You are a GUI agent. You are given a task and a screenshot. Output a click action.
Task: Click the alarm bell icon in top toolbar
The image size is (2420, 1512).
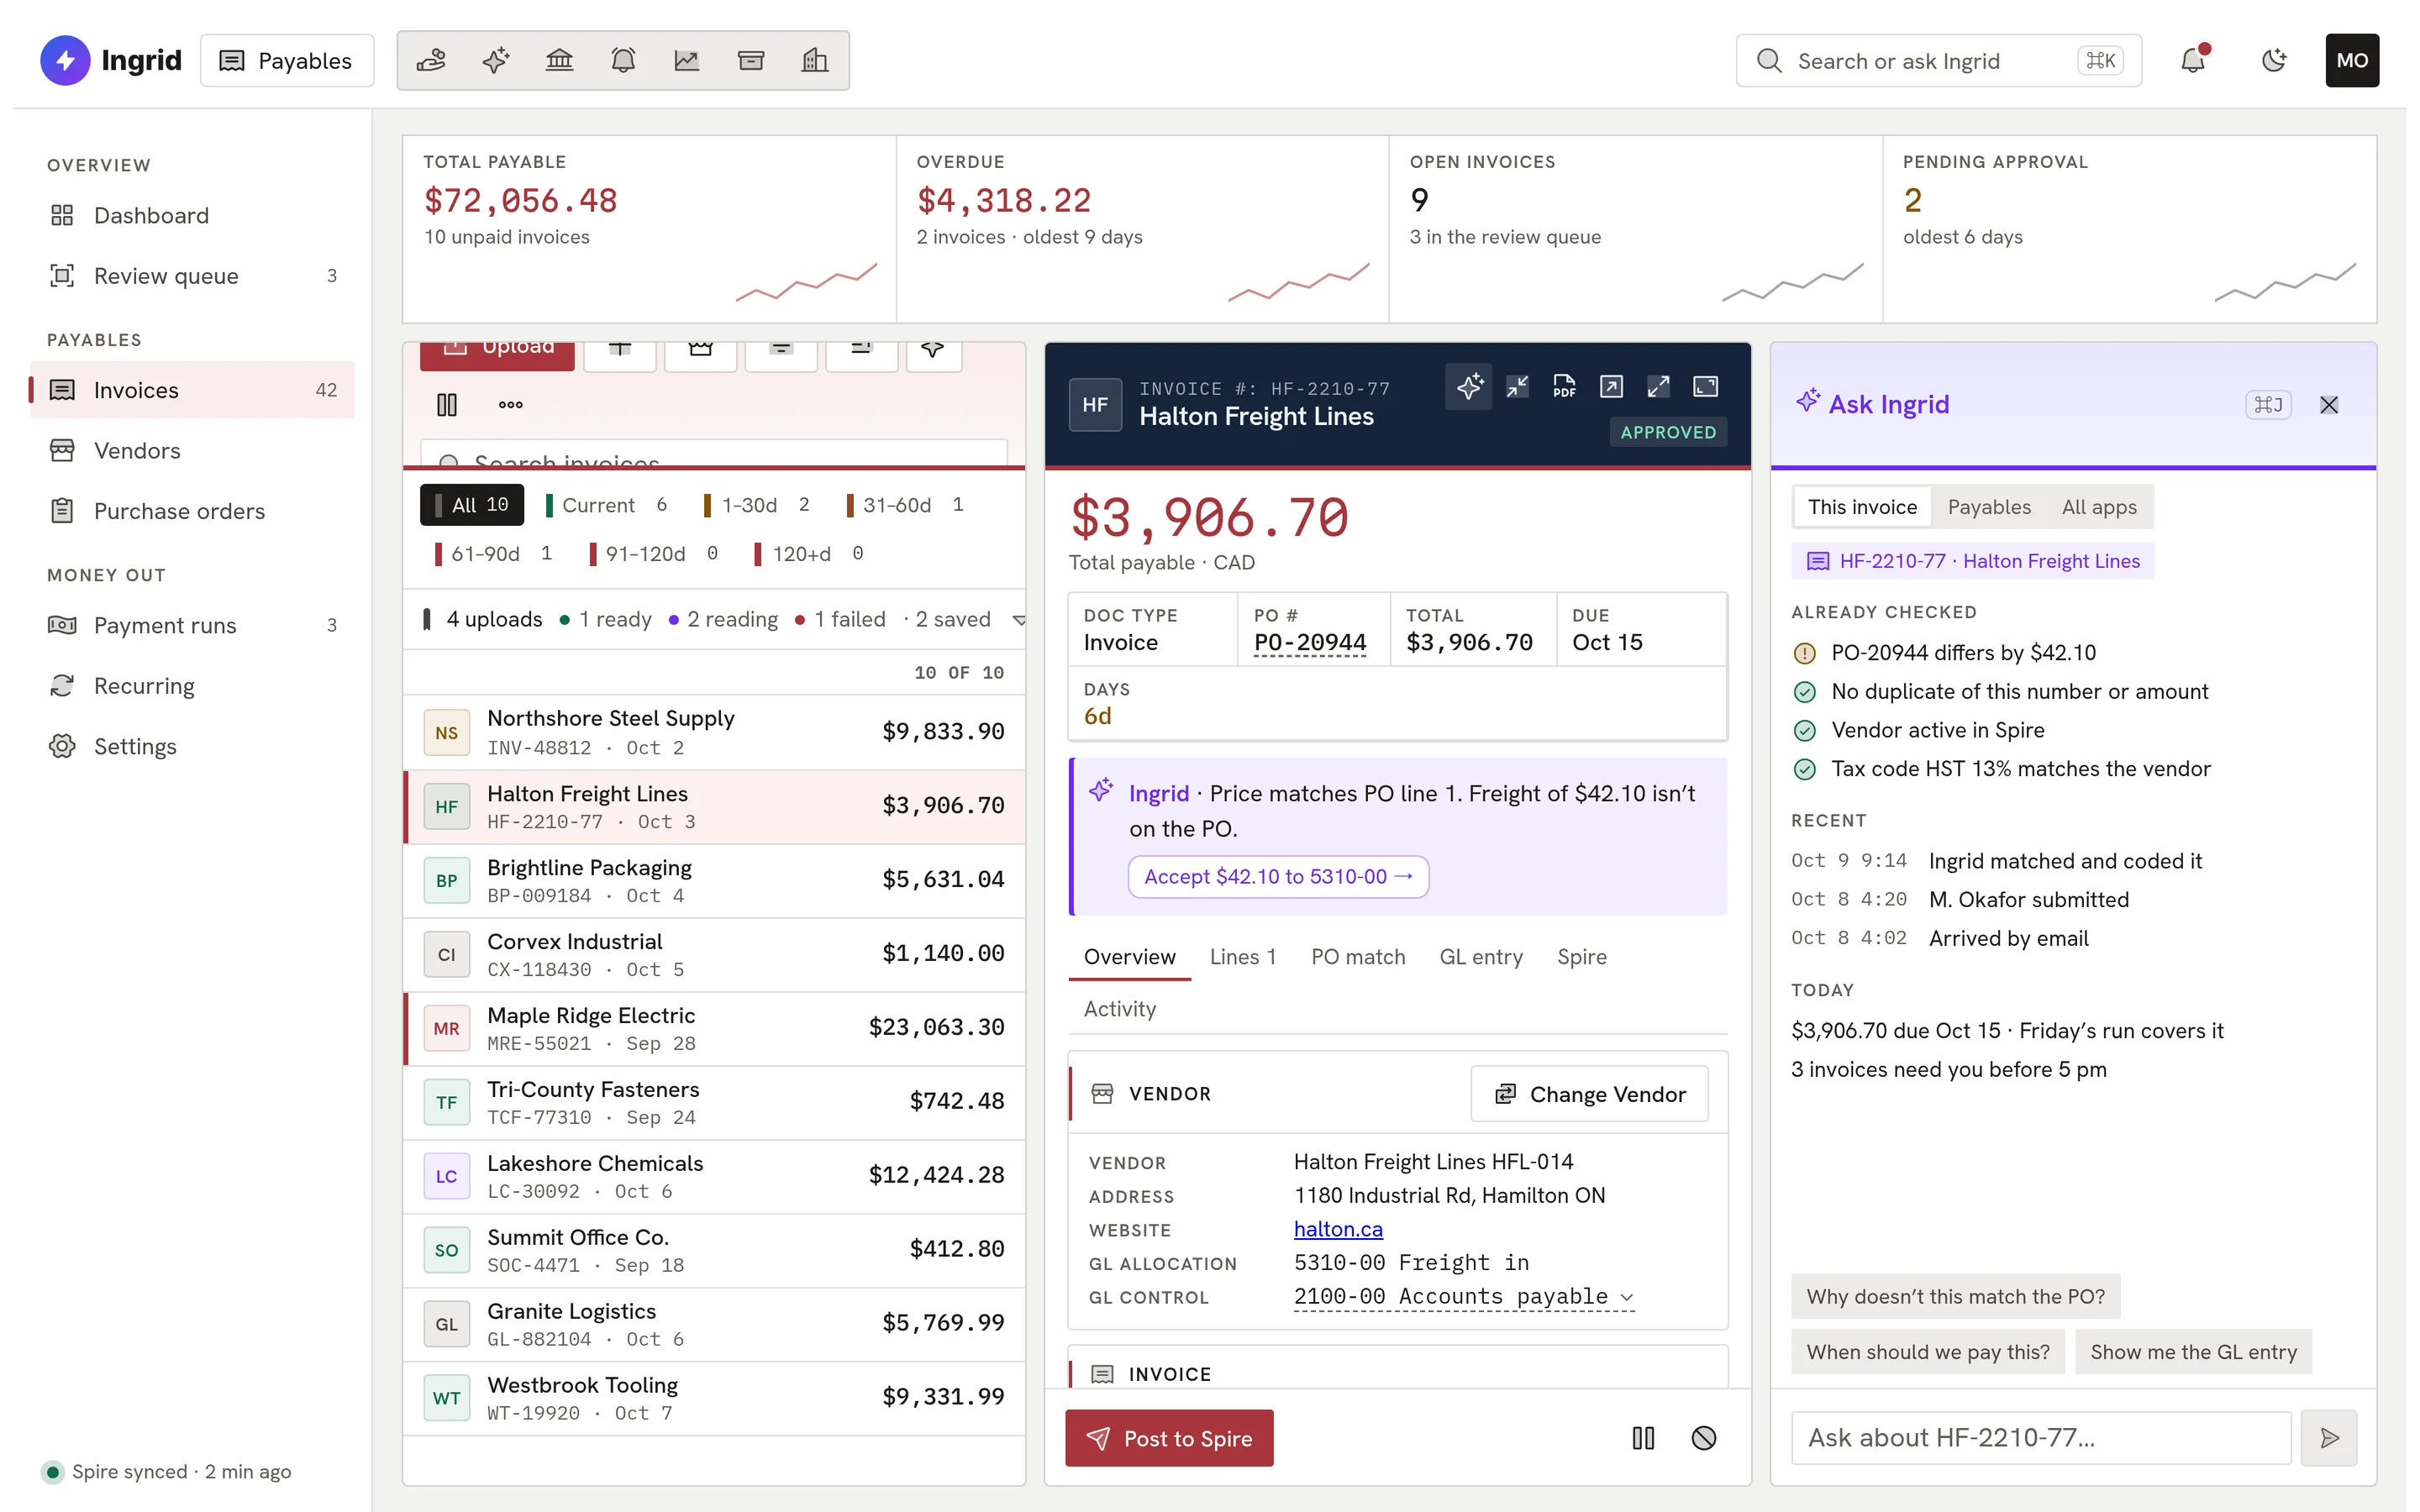tap(623, 61)
